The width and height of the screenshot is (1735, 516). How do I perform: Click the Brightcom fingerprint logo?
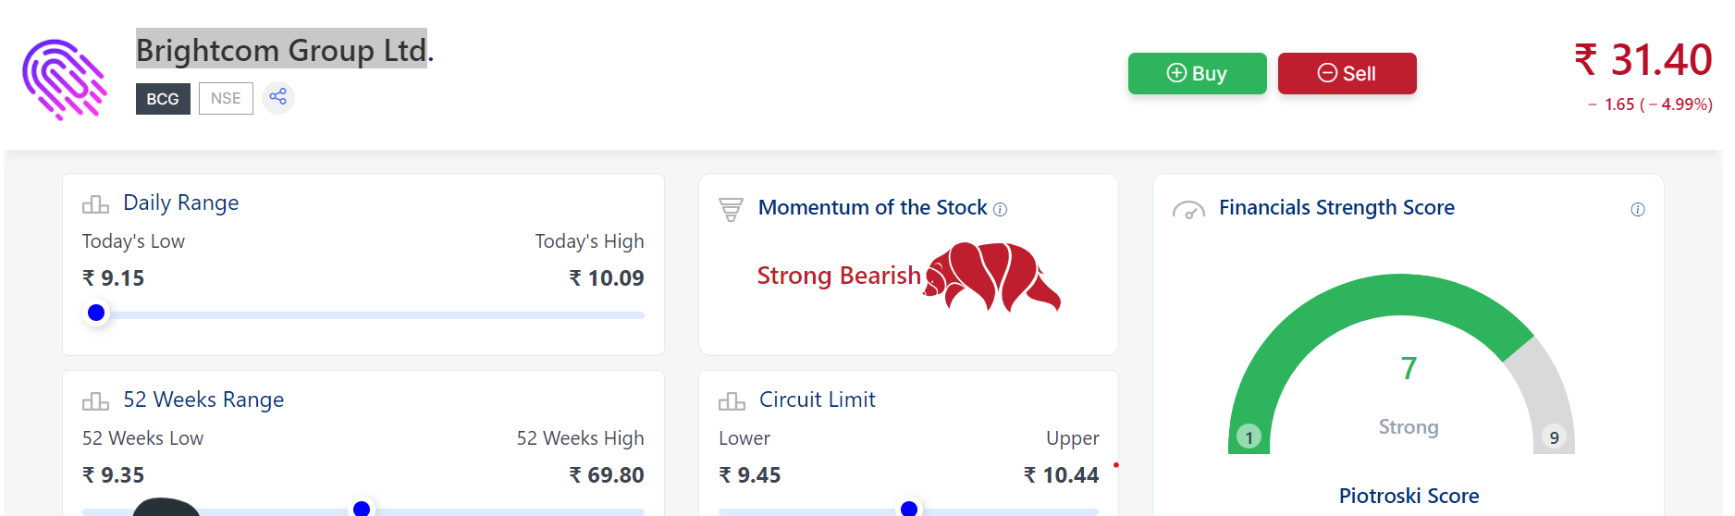(65, 80)
